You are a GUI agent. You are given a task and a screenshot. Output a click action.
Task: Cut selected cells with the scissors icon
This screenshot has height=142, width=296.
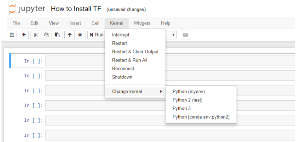tap(36, 35)
